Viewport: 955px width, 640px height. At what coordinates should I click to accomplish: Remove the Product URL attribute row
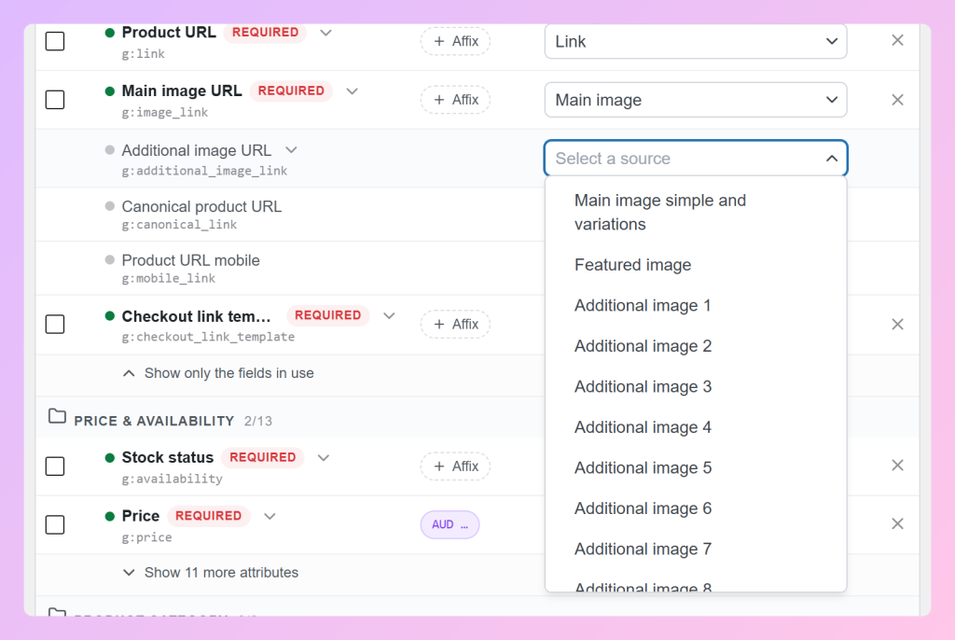[897, 41]
